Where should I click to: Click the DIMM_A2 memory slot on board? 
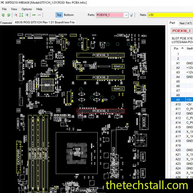[41, 154]
